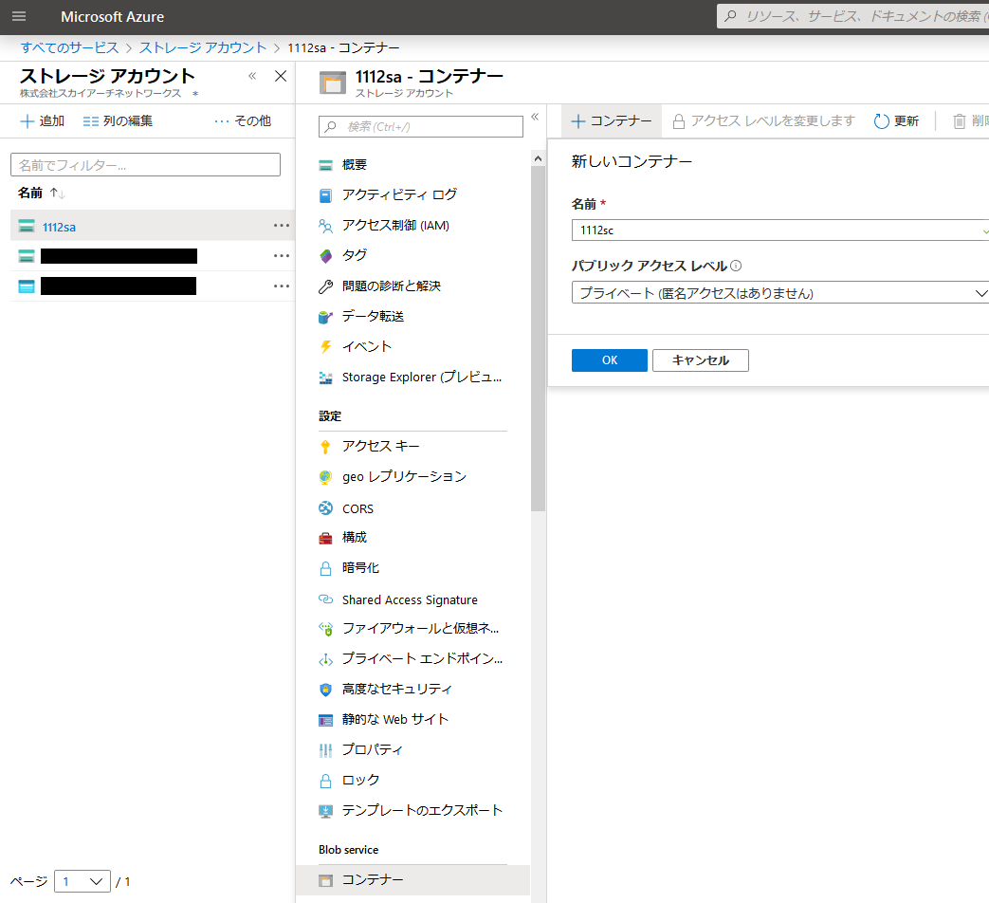Click the データ転送 bucket icon

[x=325, y=317]
